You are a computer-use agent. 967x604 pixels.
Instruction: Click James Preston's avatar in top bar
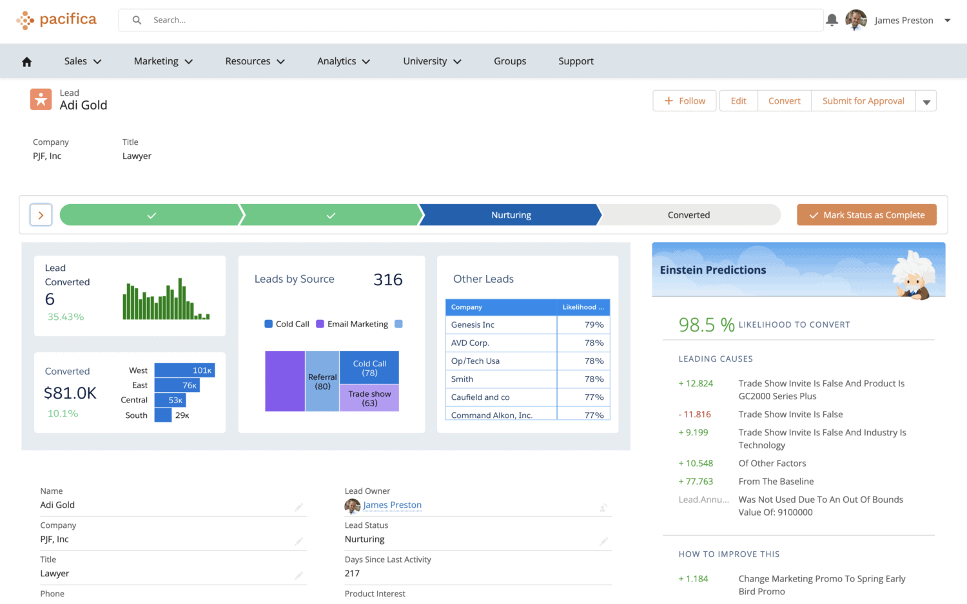(856, 20)
